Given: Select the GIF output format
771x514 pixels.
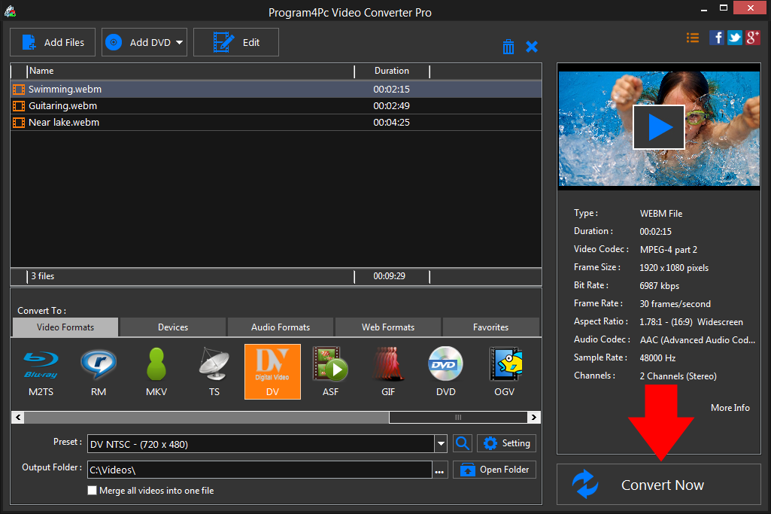Looking at the screenshot, I should tap(388, 371).
